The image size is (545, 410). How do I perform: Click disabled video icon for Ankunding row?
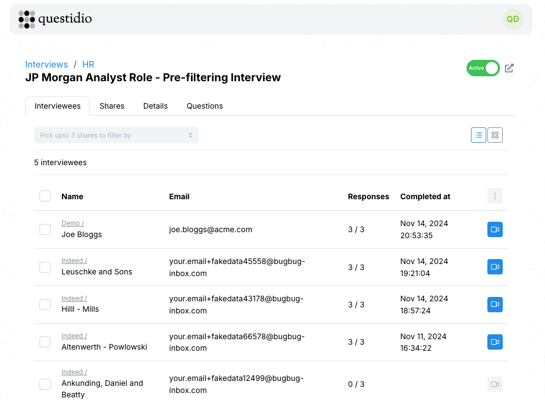tap(495, 384)
